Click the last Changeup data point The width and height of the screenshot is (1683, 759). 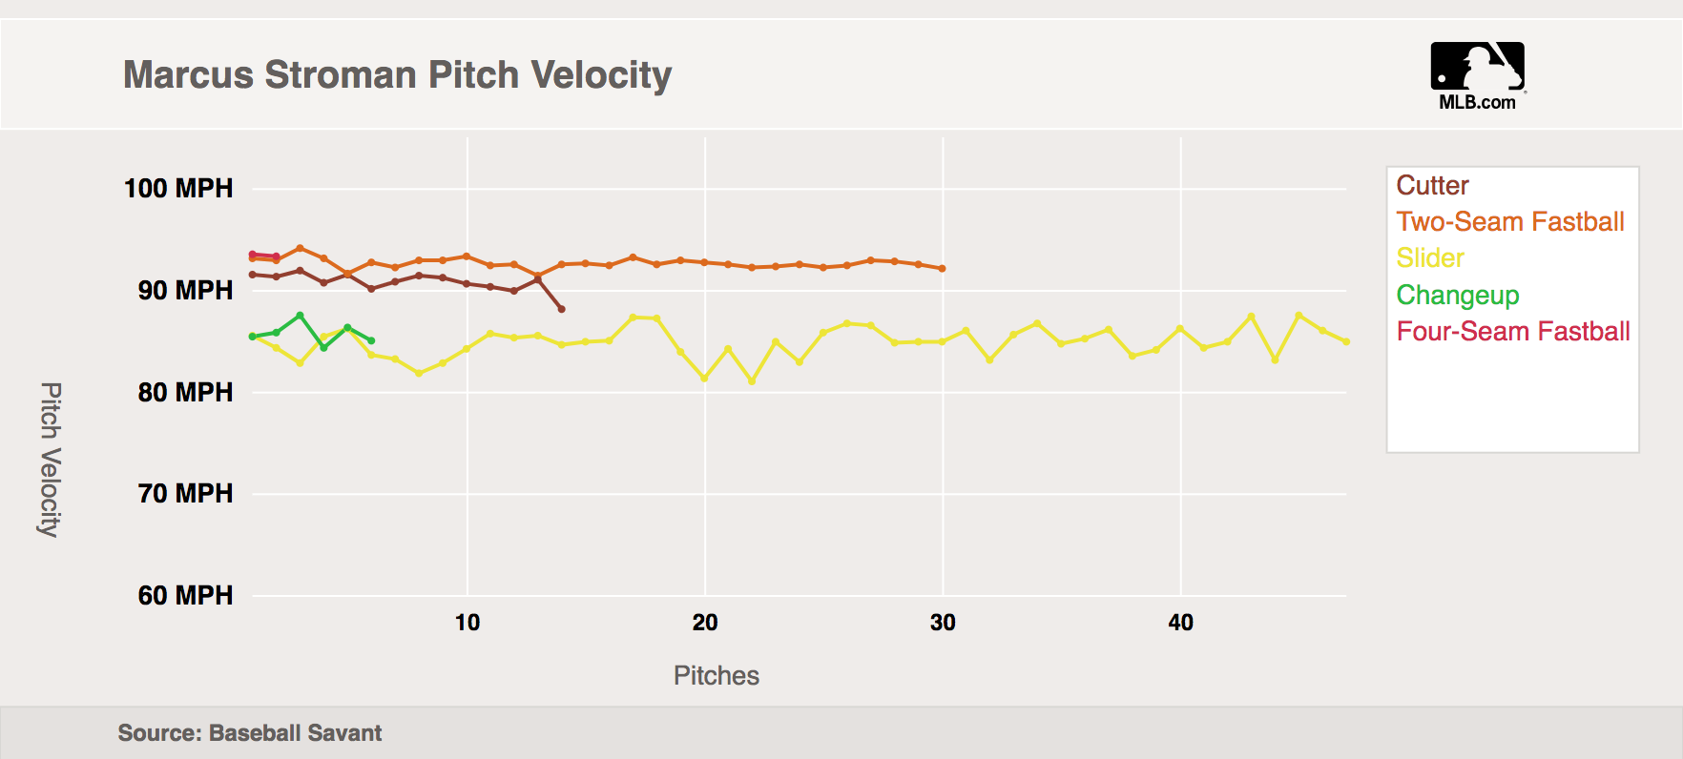pyautogui.click(x=371, y=340)
